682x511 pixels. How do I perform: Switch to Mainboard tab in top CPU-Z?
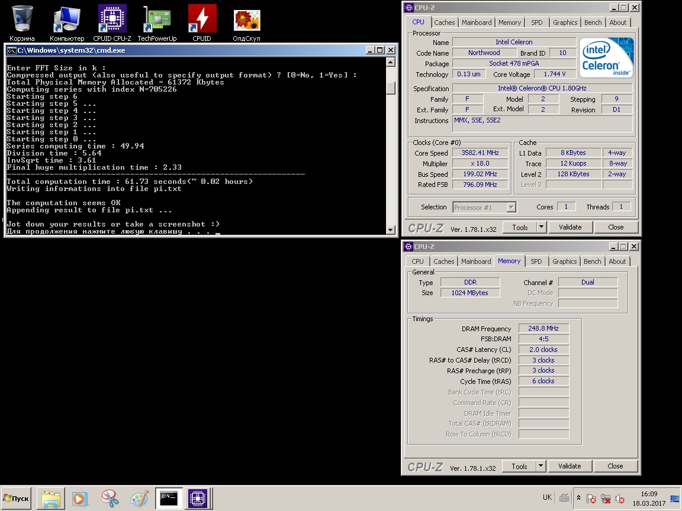click(477, 22)
